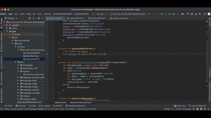Click the UTF-8 encoding in status bar
This screenshot has width=211, height=118.
178,109
